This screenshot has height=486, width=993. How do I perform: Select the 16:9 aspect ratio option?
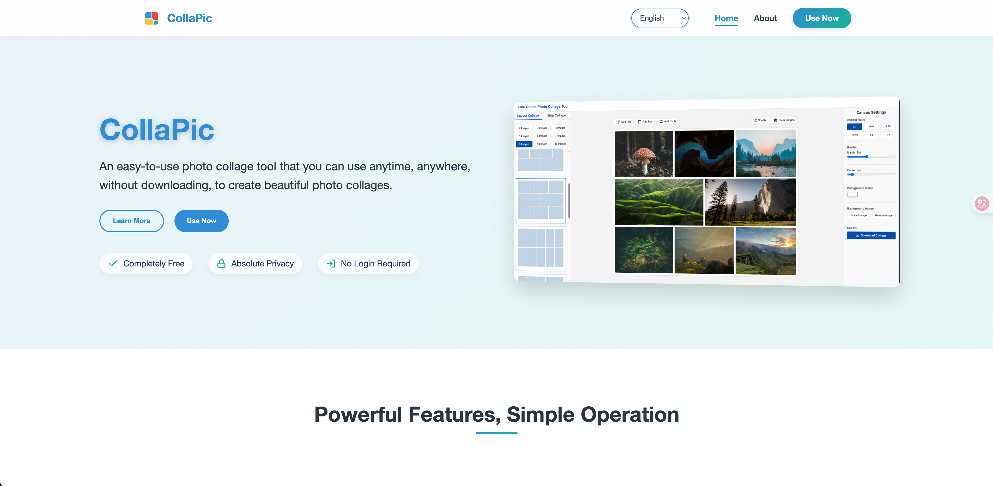tap(871, 127)
